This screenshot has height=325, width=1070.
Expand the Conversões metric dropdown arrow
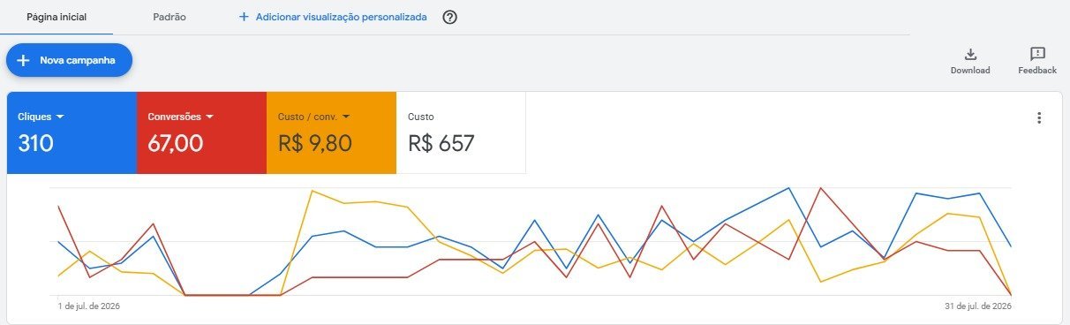point(210,117)
